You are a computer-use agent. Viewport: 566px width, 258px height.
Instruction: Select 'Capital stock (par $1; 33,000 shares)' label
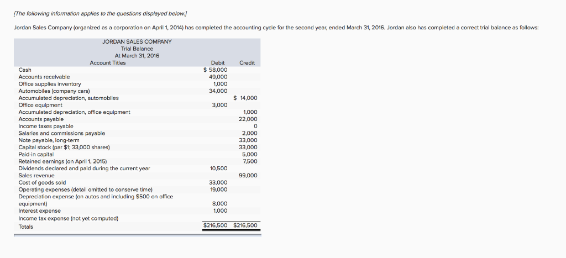coord(64,147)
